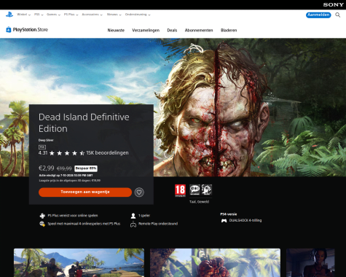Expand the Nieuws menu
Image resolution: width=346 pixels, height=277 pixels.
(x=114, y=15)
